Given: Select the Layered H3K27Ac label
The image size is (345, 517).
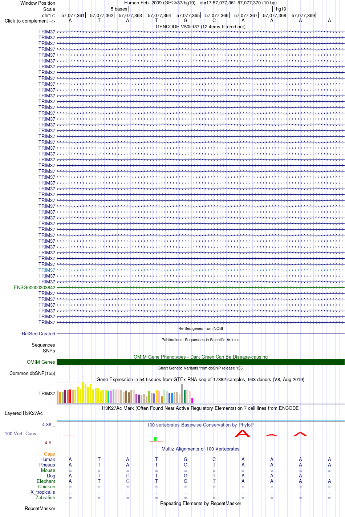Looking at the screenshot, I should pos(24,413).
